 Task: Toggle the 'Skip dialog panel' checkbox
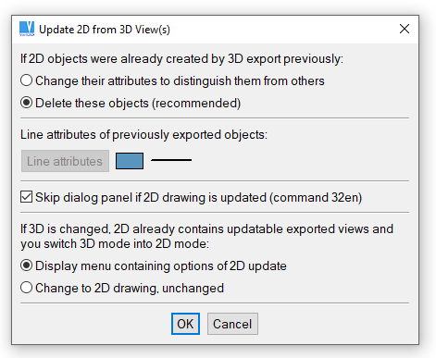coord(27,197)
